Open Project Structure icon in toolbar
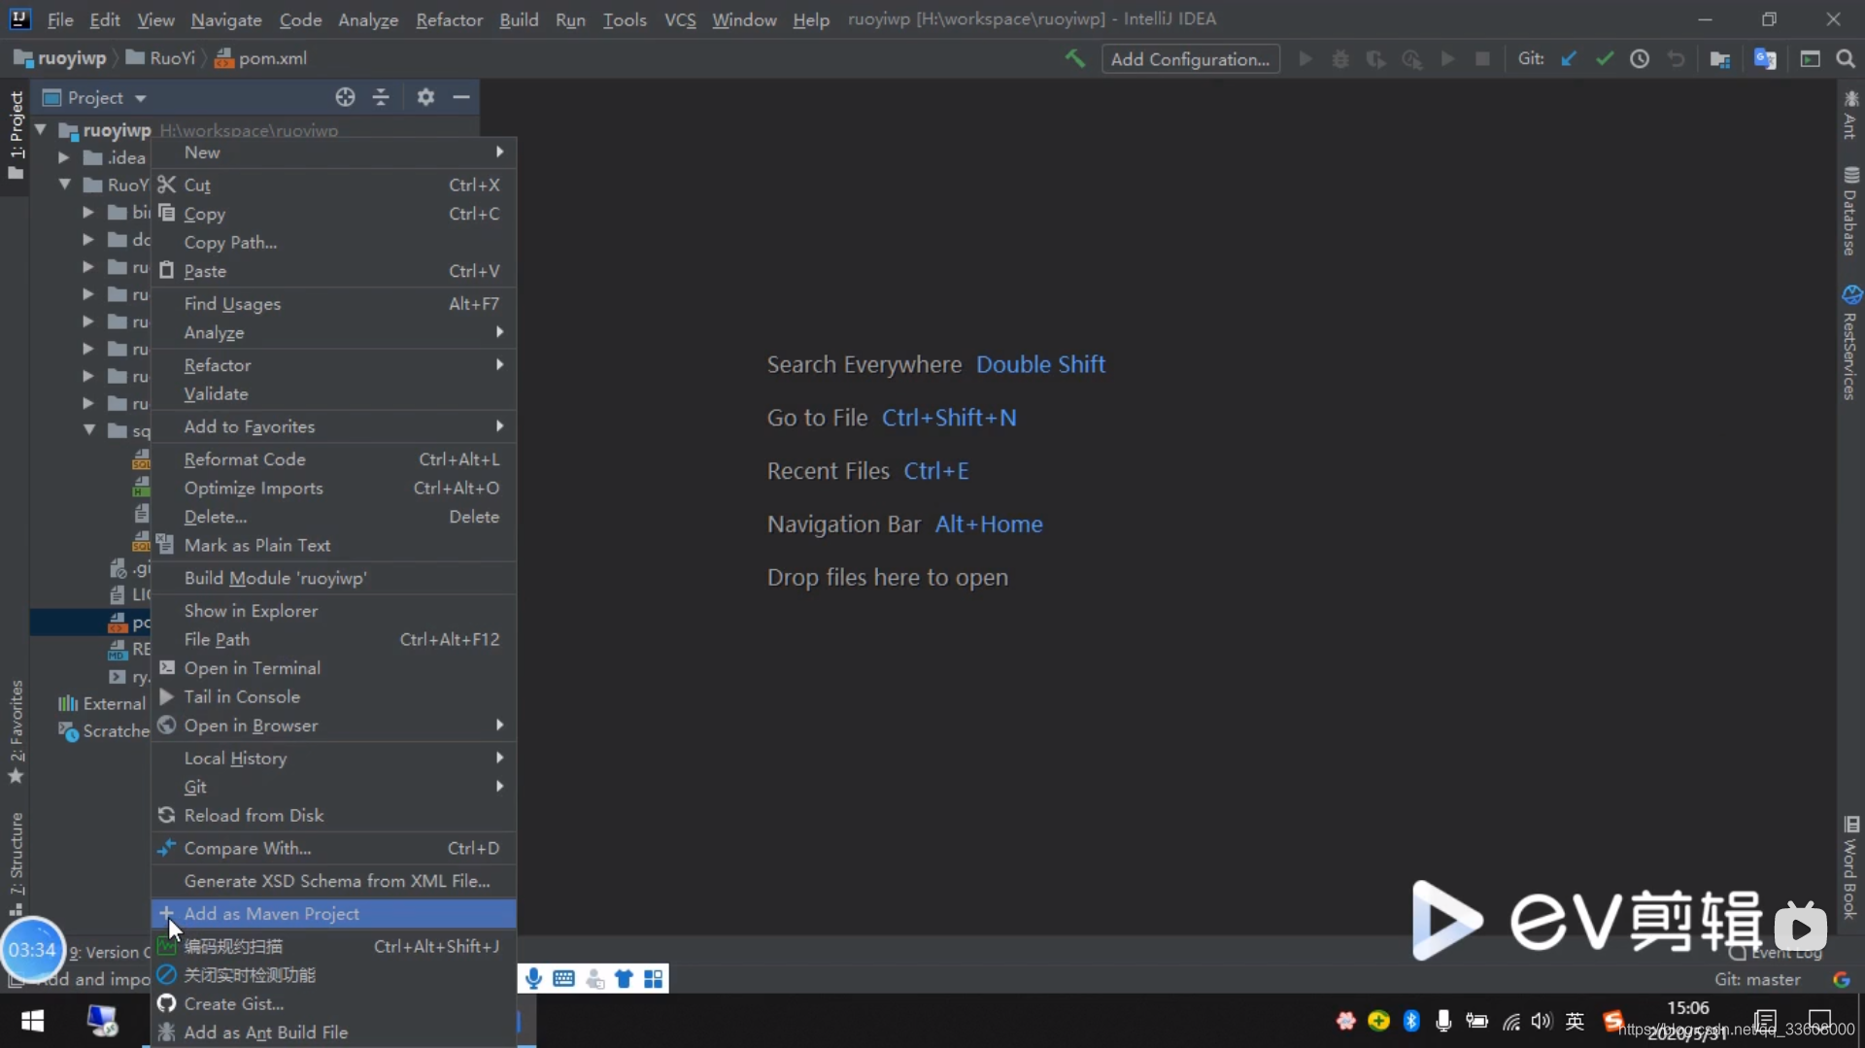This screenshot has height=1048, width=1865. (x=1720, y=59)
